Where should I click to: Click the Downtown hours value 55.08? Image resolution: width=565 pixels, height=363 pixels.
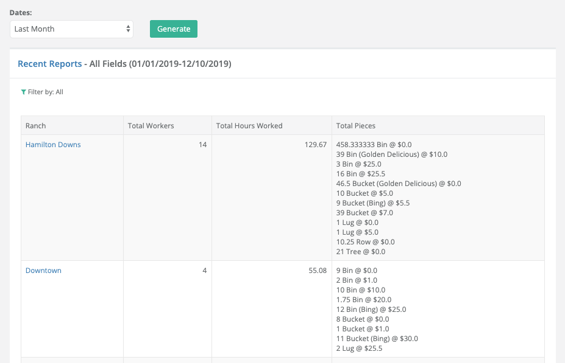point(318,270)
